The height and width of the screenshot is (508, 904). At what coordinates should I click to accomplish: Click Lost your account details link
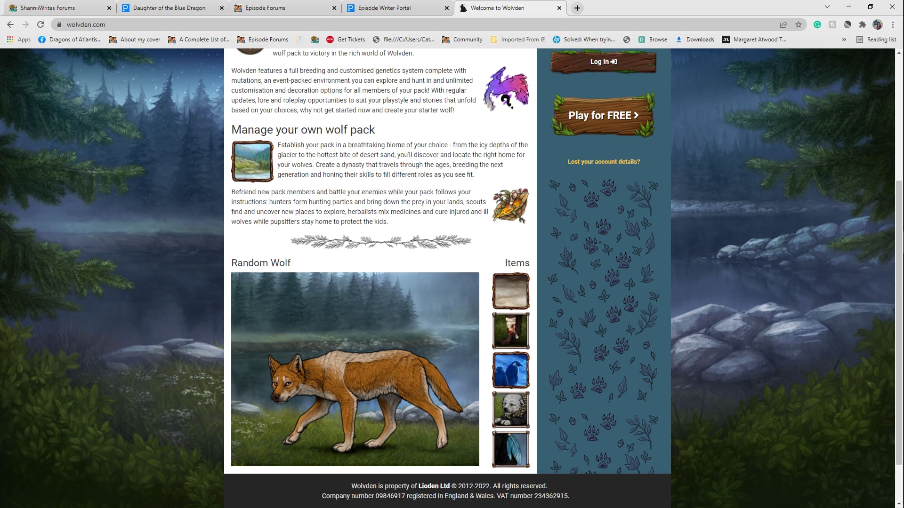(x=604, y=161)
